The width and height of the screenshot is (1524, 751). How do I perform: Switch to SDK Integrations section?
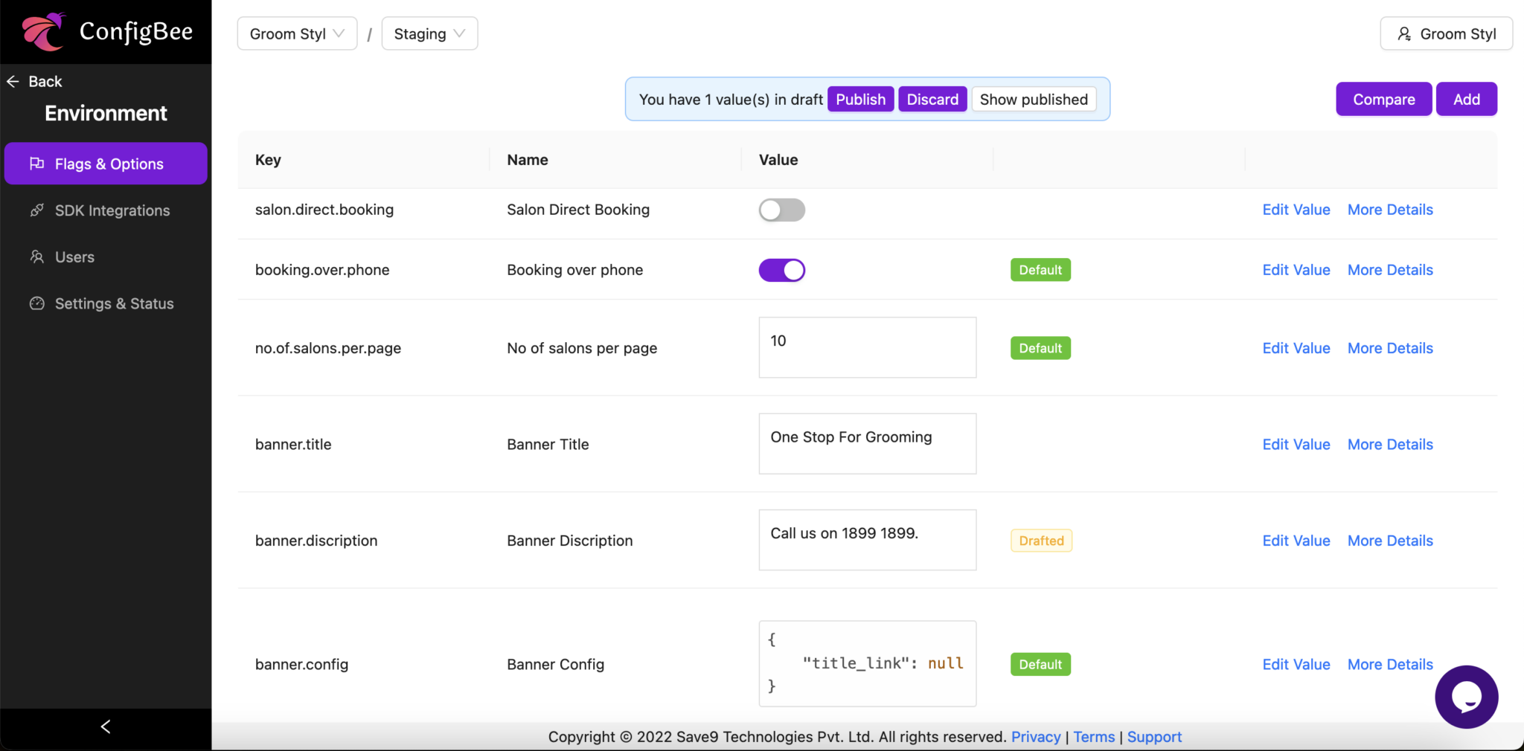point(112,210)
